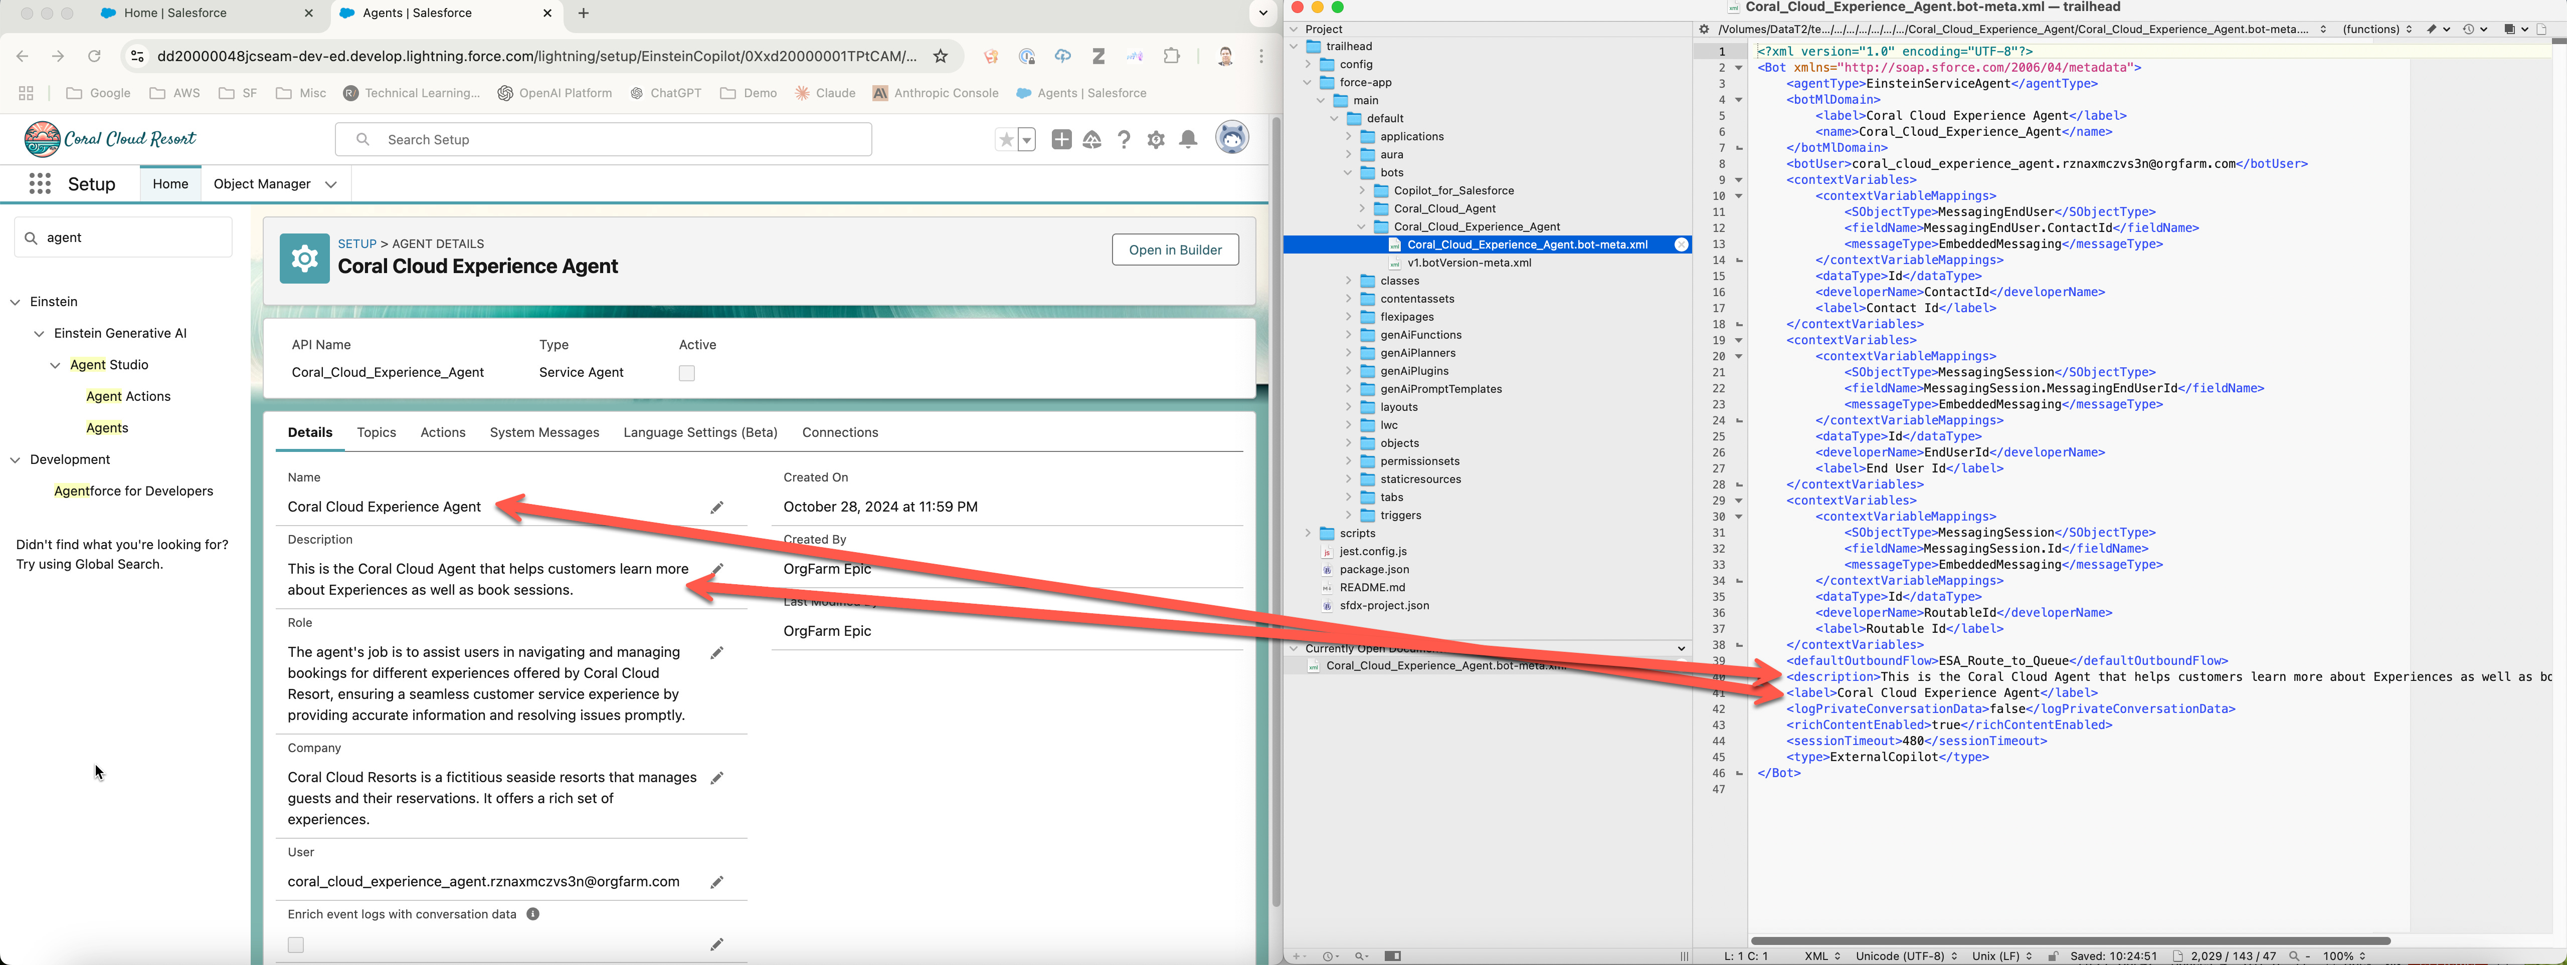Expand the scripts folder in editor

coord(1308,534)
